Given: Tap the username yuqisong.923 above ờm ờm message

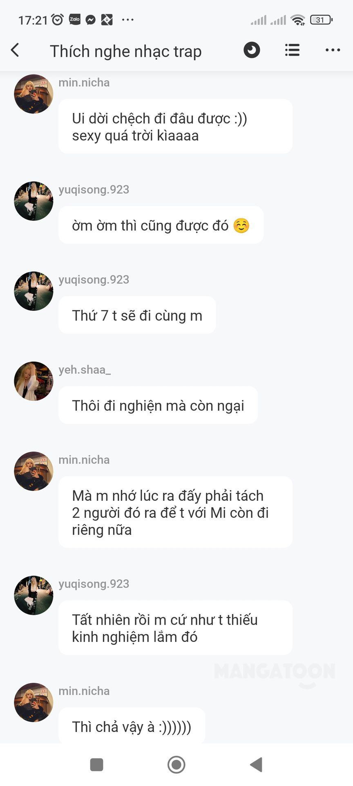Looking at the screenshot, I should 94,190.
